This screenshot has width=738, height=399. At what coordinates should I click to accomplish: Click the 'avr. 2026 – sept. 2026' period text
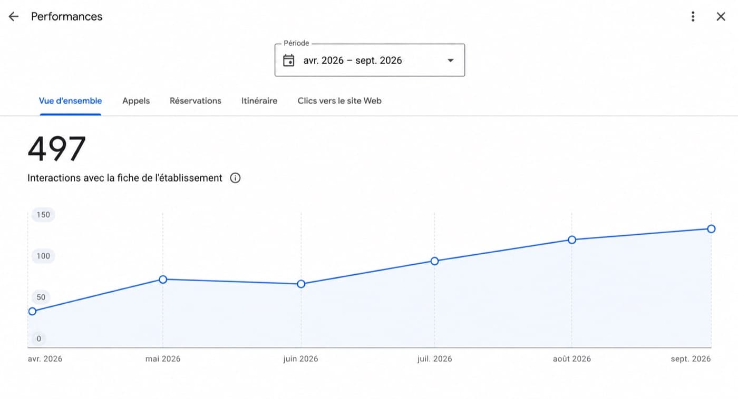[353, 61]
